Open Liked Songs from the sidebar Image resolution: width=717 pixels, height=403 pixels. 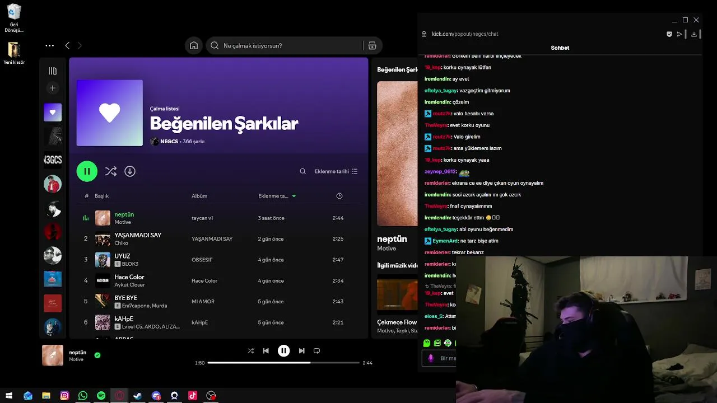[x=53, y=113]
